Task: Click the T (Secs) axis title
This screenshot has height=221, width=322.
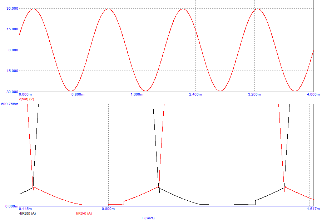Action: (x=148, y=218)
